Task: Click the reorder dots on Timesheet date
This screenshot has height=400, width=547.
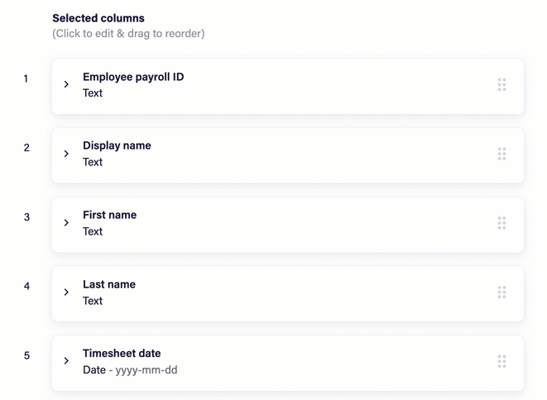Action: pyautogui.click(x=501, y=361)
